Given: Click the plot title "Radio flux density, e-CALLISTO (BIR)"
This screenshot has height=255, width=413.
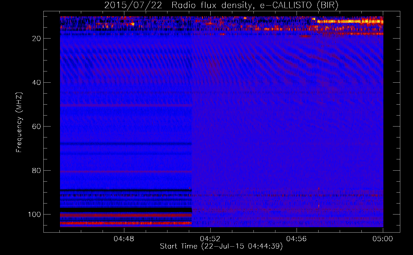Looking at the screenshot, I should click(255, 5).
